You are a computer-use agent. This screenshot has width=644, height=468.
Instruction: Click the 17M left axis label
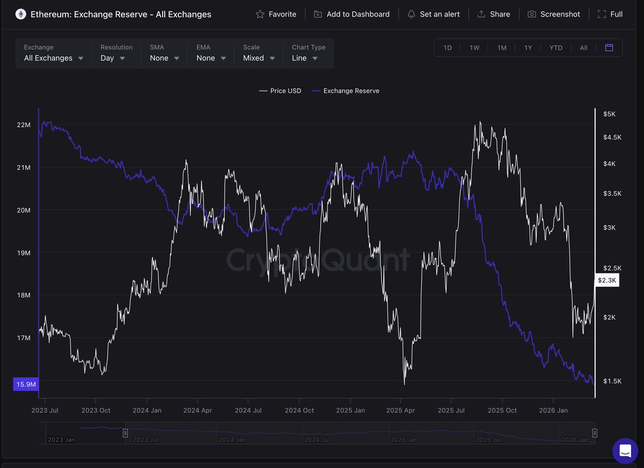point(24,337)
